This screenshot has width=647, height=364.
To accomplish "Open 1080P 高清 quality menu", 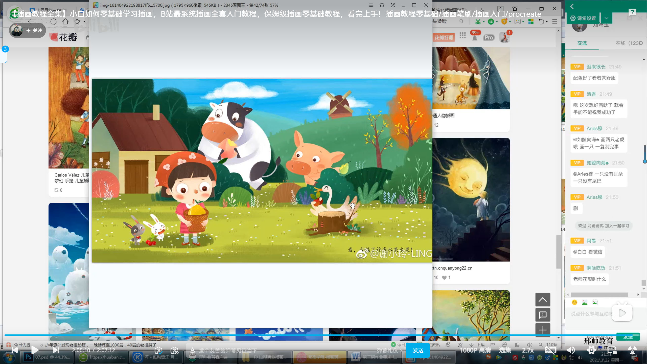I will tap(475, 350).
